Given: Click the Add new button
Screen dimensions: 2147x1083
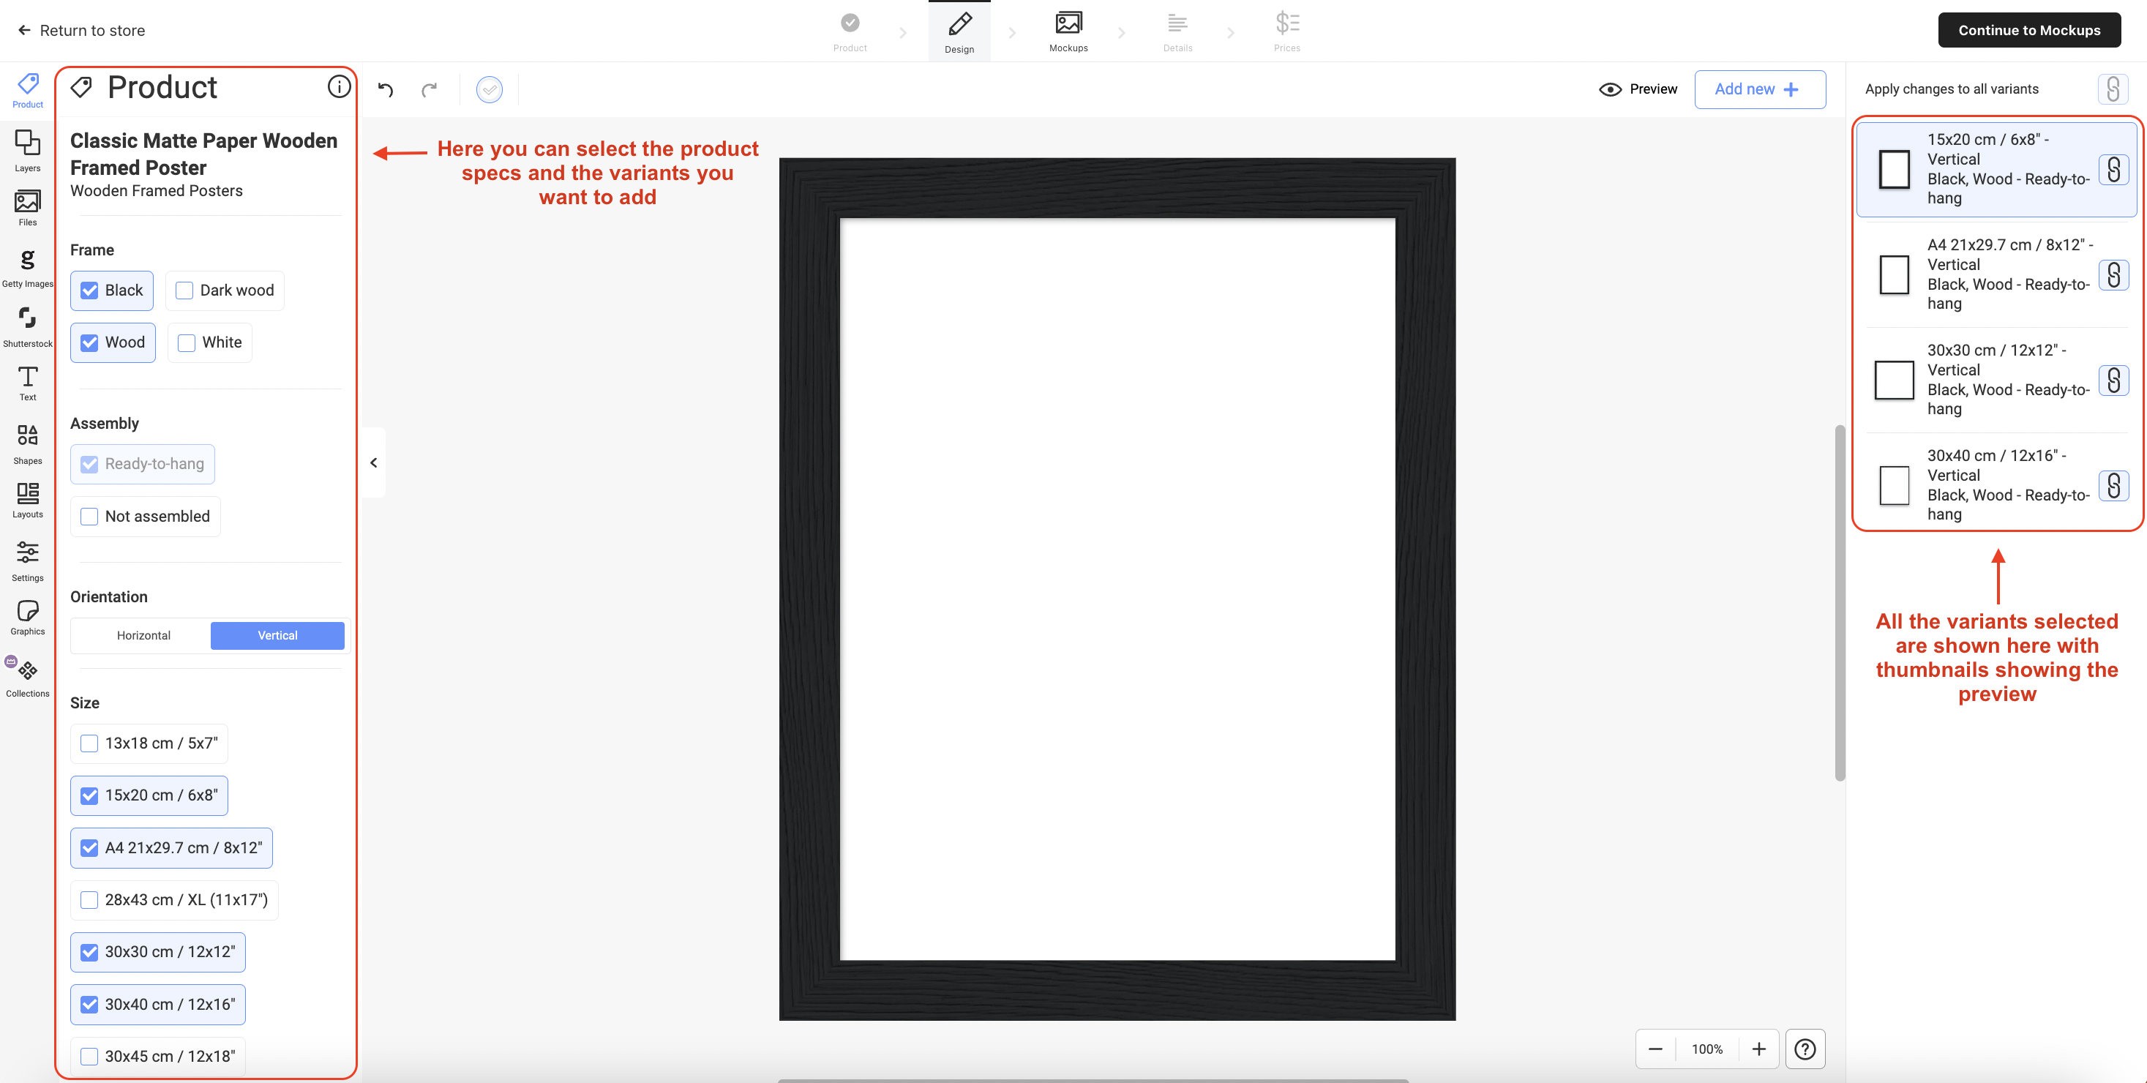Looking at the screenshot, I should [1759, 89].
